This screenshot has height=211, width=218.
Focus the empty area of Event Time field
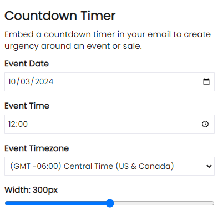point(115,124)
